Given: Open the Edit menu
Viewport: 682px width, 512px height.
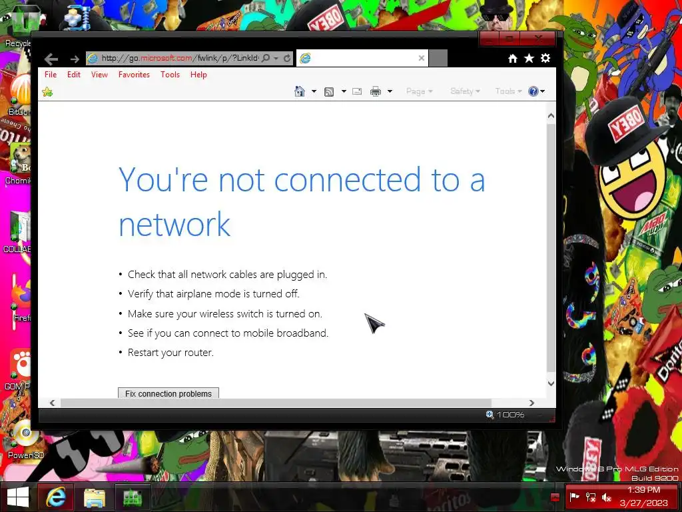Looking at the screenshot, I should [73, 75].
